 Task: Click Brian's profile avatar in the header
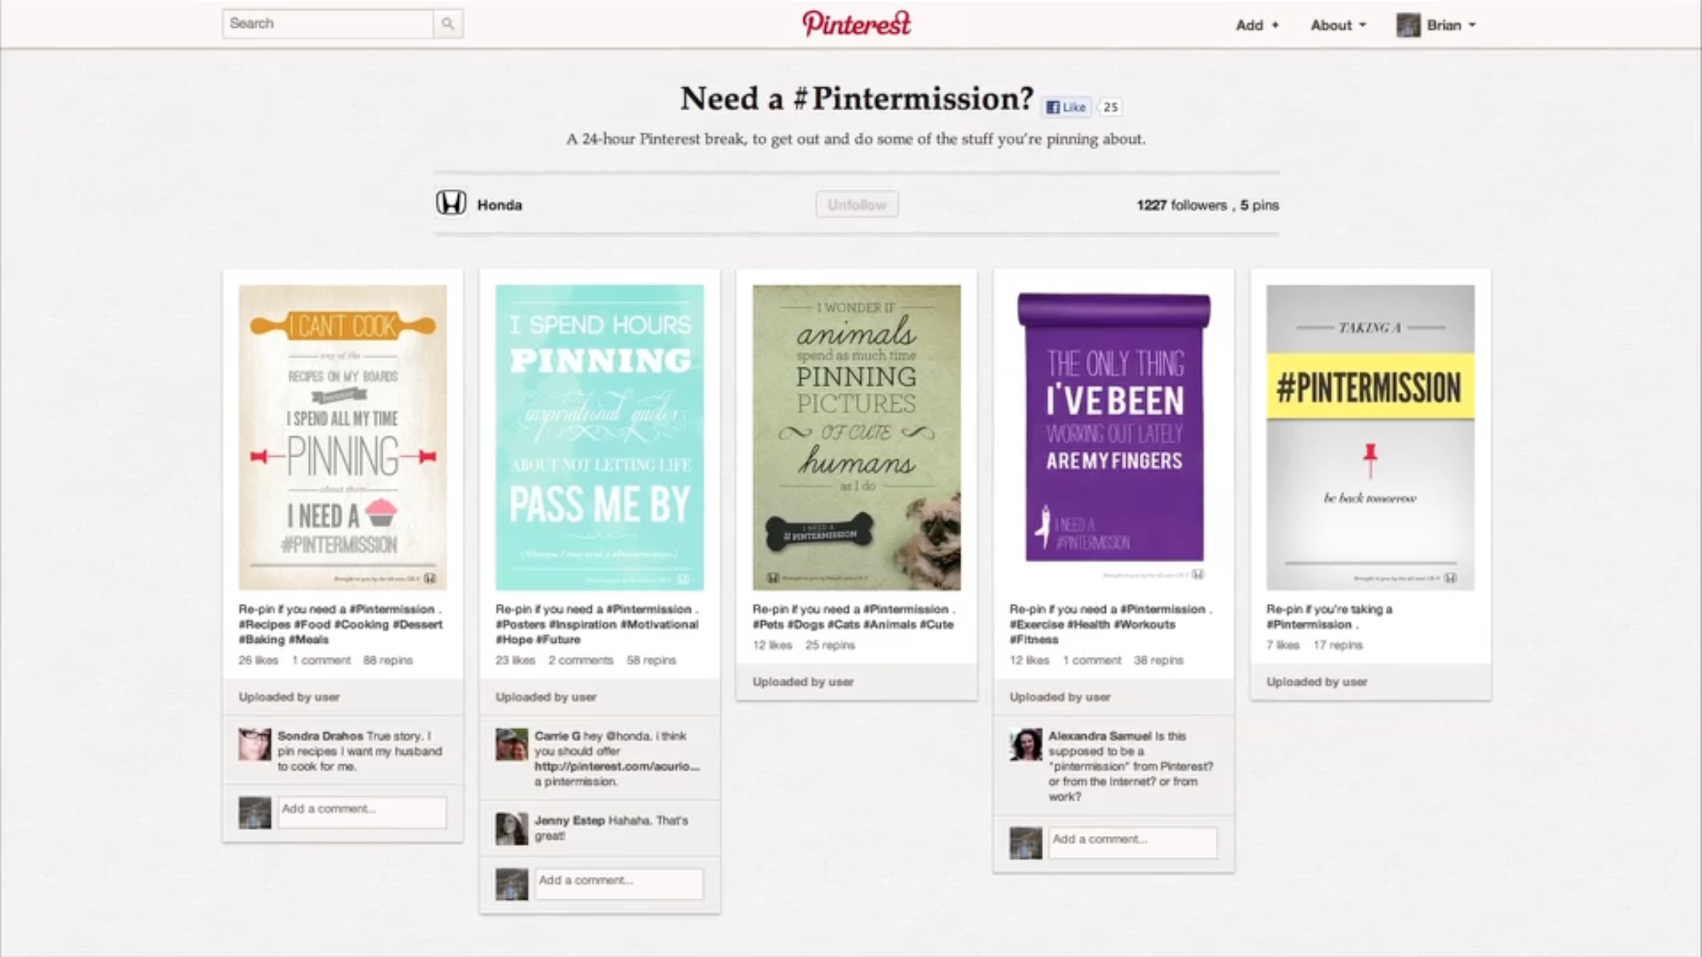point(1408,25)
